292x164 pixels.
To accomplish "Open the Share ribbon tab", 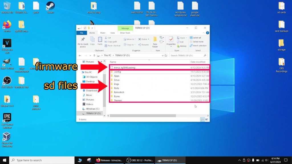I will [103, 33].
